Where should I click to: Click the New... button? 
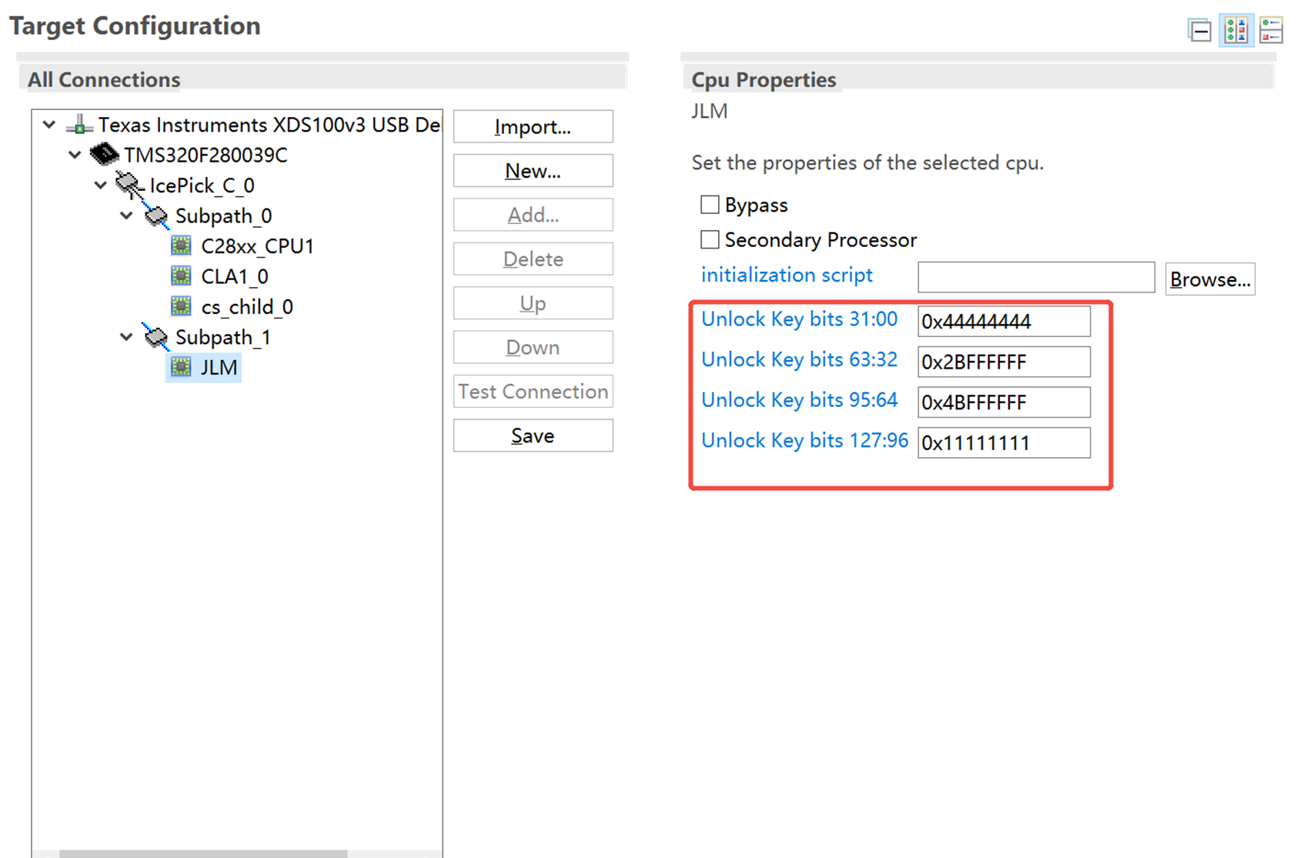click(533, 171)
